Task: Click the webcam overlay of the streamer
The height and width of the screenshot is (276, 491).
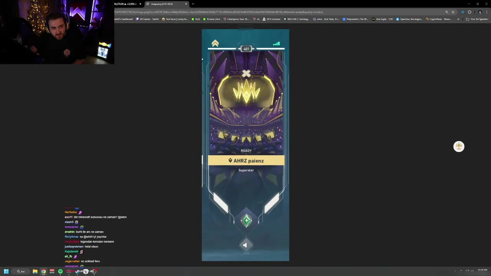Action: pyautogui.click(x=57, y=32)
